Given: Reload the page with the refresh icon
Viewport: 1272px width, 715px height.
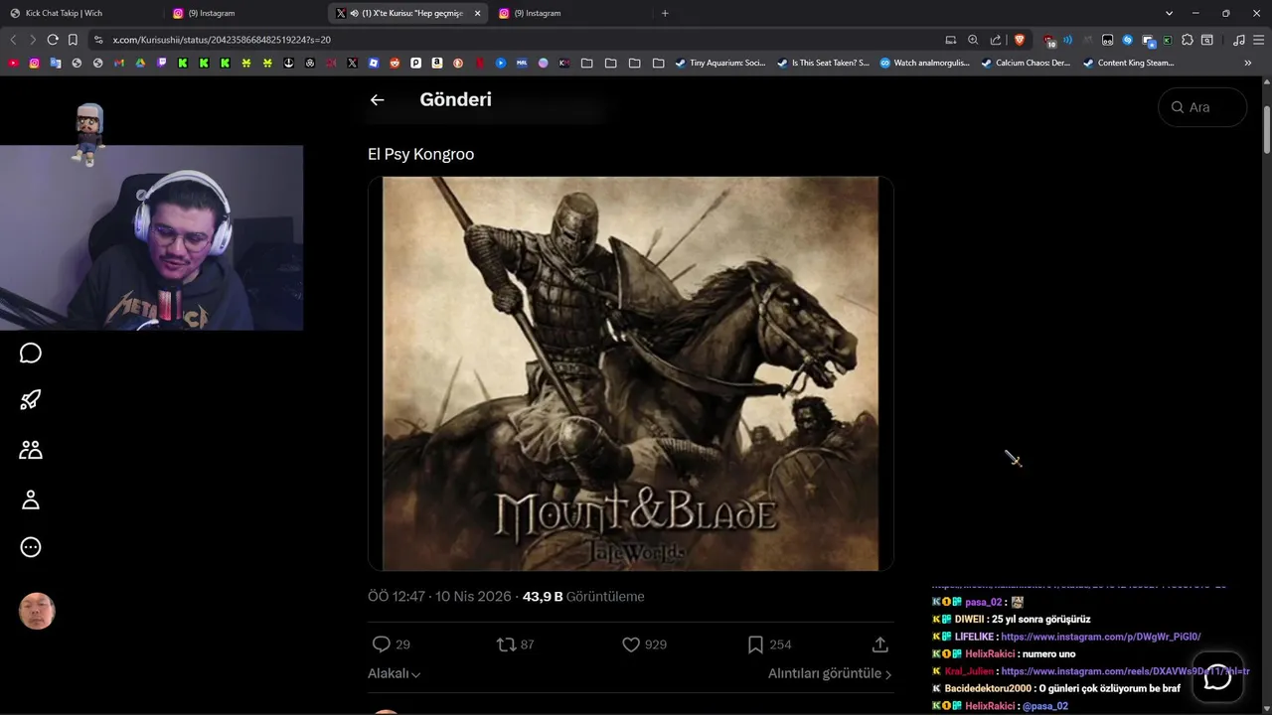Looking at the screenshot, I should point(53,40).
